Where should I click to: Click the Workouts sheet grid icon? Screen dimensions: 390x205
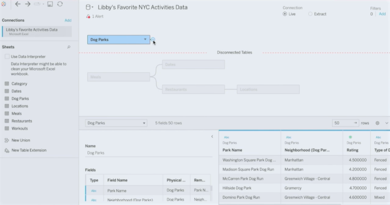(6, 129)
